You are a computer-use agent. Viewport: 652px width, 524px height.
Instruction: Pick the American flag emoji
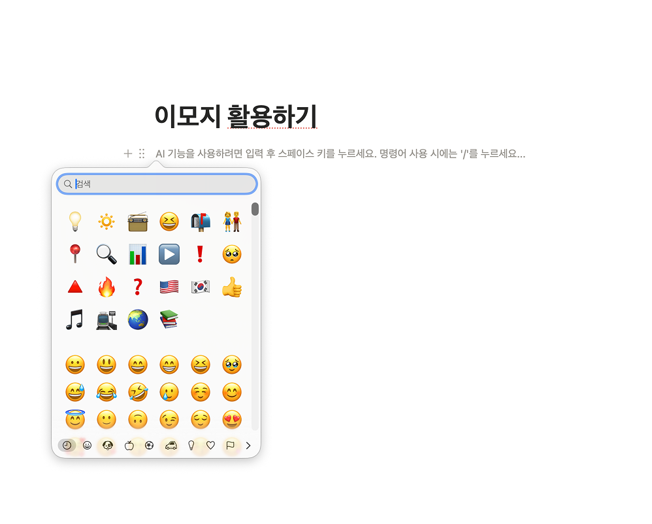pos(169,286)
